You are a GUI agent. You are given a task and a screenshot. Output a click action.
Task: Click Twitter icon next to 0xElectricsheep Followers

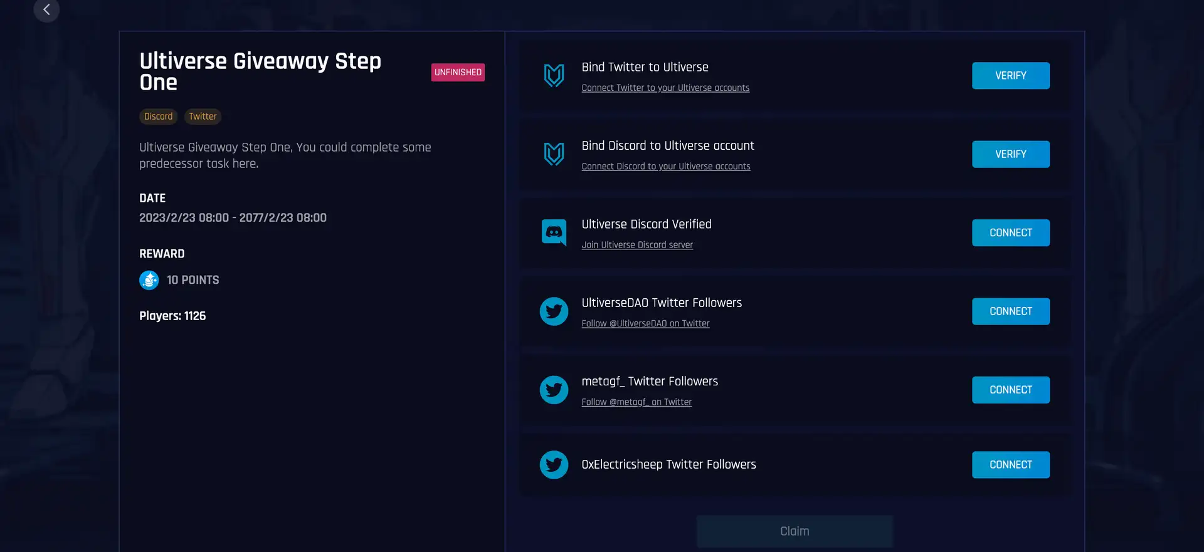pyautogui.click(x=554, y=465)
